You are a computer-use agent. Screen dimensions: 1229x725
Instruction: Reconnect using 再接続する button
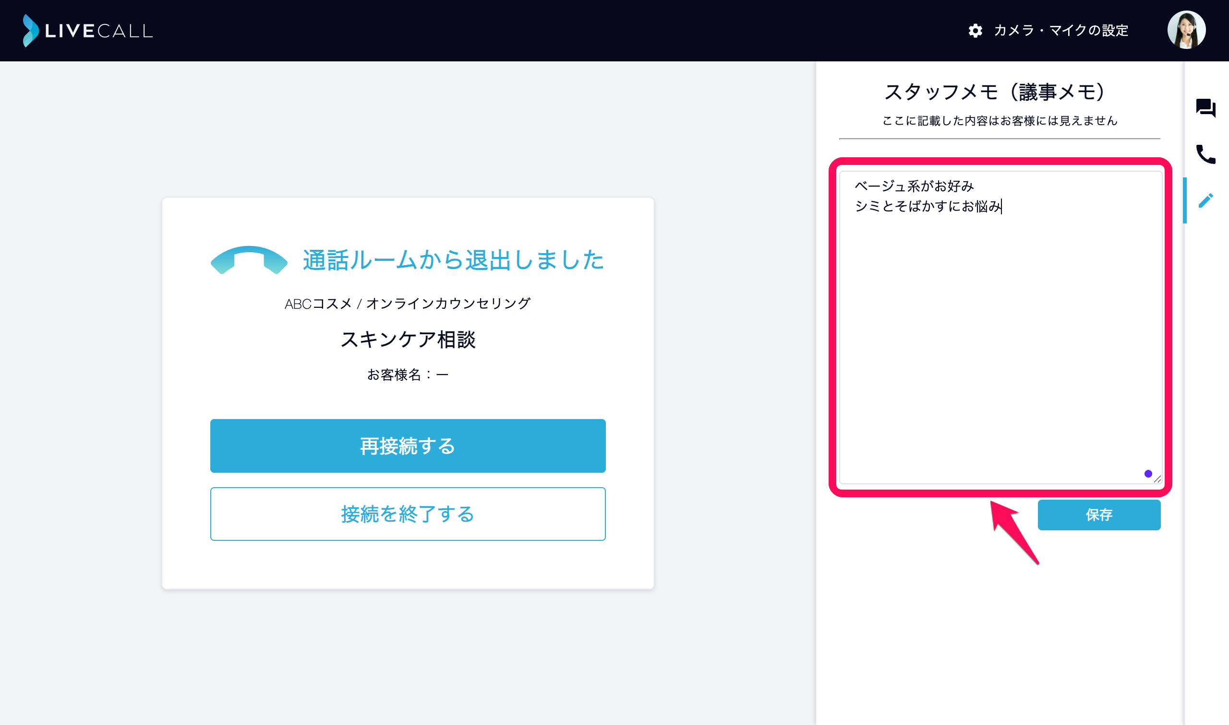tap(408, 445)
